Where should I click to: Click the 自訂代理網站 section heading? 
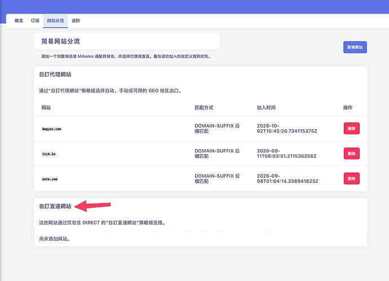pos(55,74)
